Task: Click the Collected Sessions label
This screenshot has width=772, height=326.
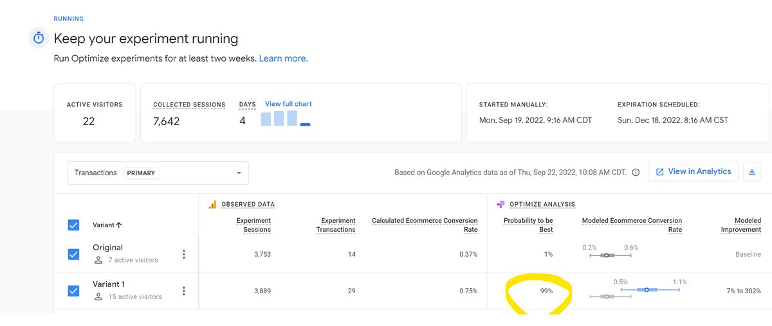Action: (189, 105)
